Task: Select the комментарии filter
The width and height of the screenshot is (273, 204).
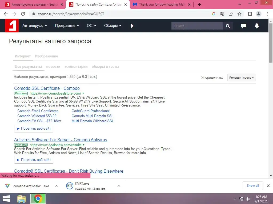Action: tap(76, 67)
